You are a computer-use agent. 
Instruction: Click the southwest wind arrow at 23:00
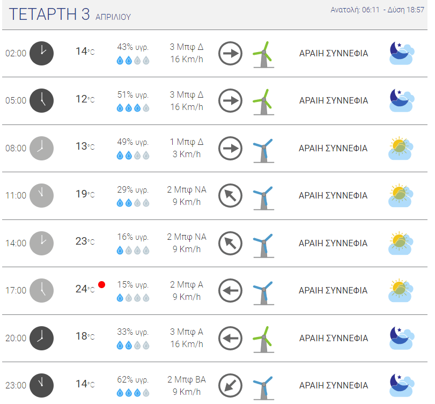click(x=230, y=385)
